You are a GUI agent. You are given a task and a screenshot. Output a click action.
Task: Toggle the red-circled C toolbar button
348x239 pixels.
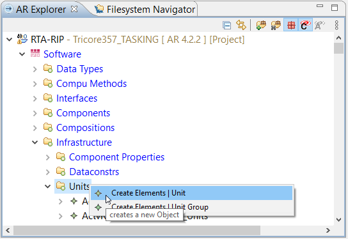(x=305, y=25)
